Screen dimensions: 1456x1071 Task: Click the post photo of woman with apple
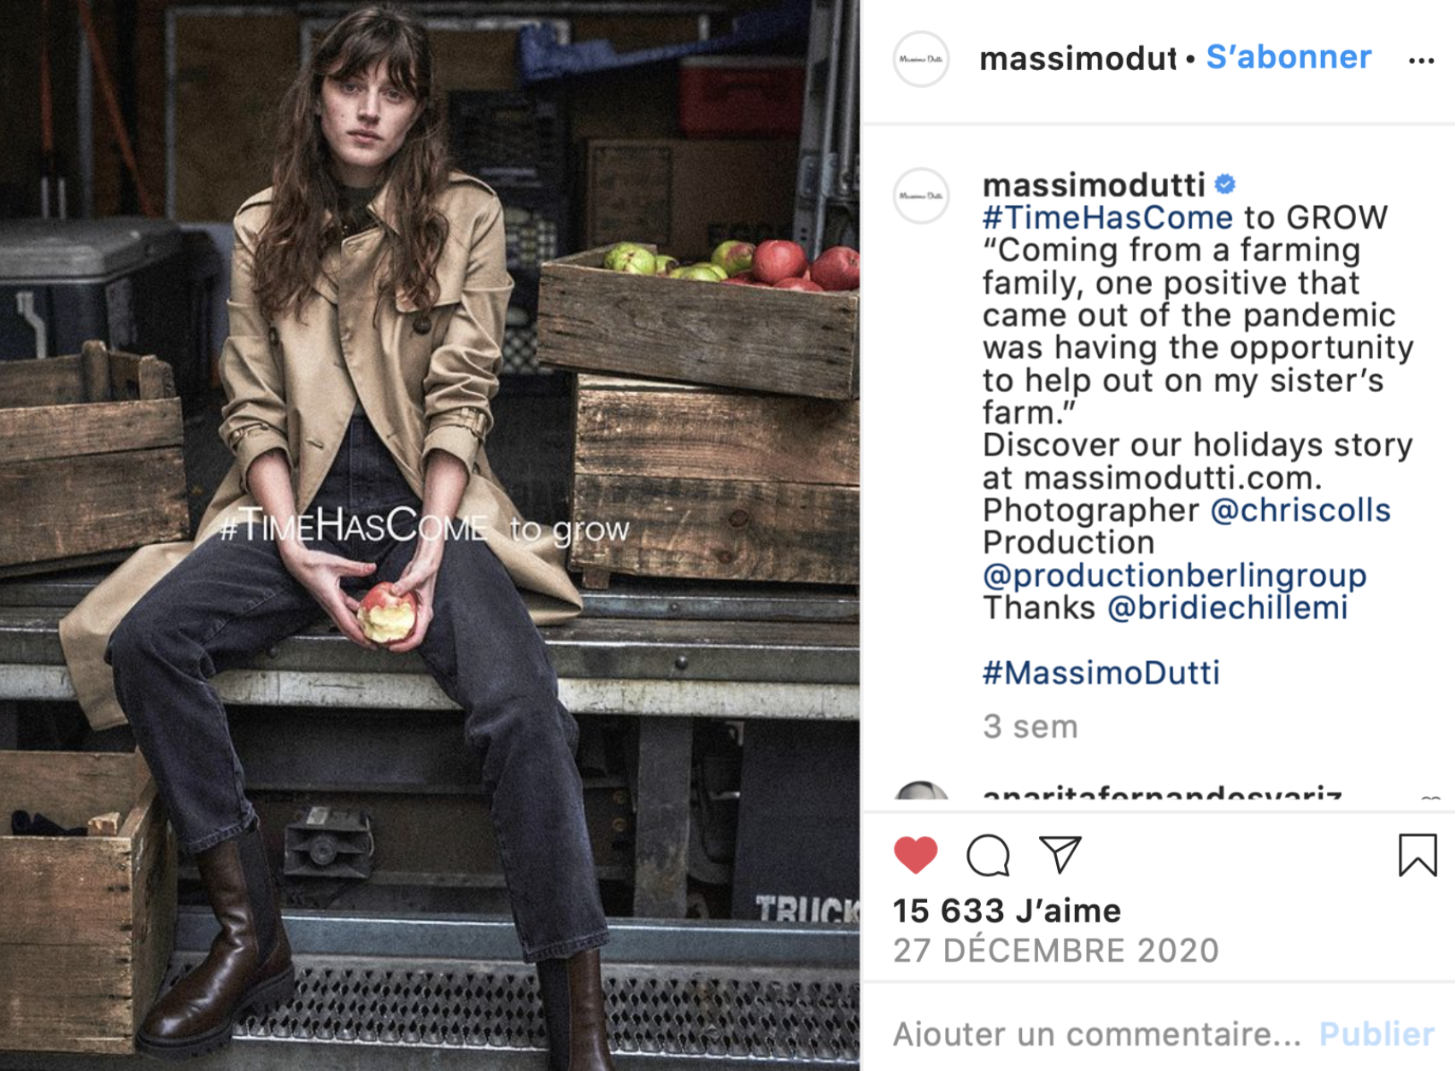[430, 535]
